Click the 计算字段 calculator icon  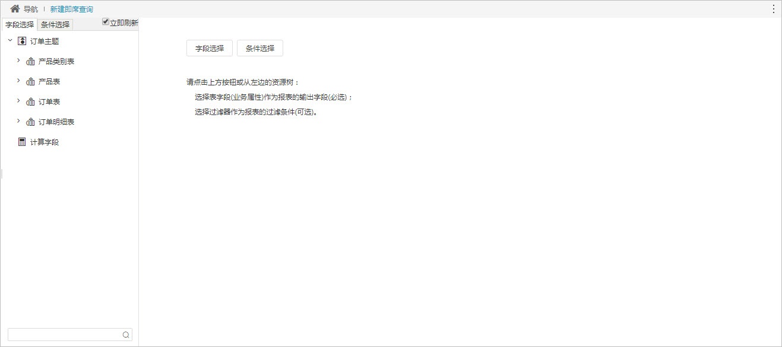(x=22, y=142)
